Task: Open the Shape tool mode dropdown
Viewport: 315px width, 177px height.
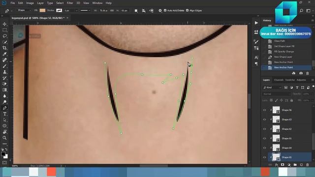Action: (24, 10)
